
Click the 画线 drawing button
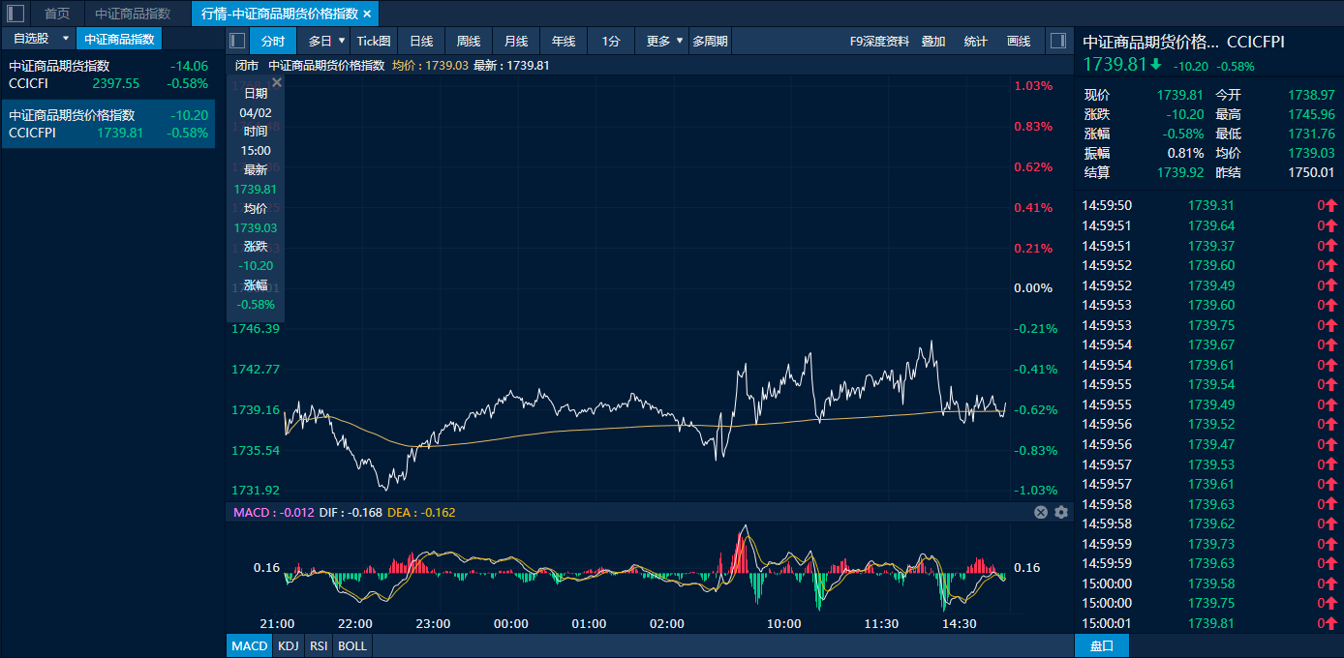coord(1019,41)
